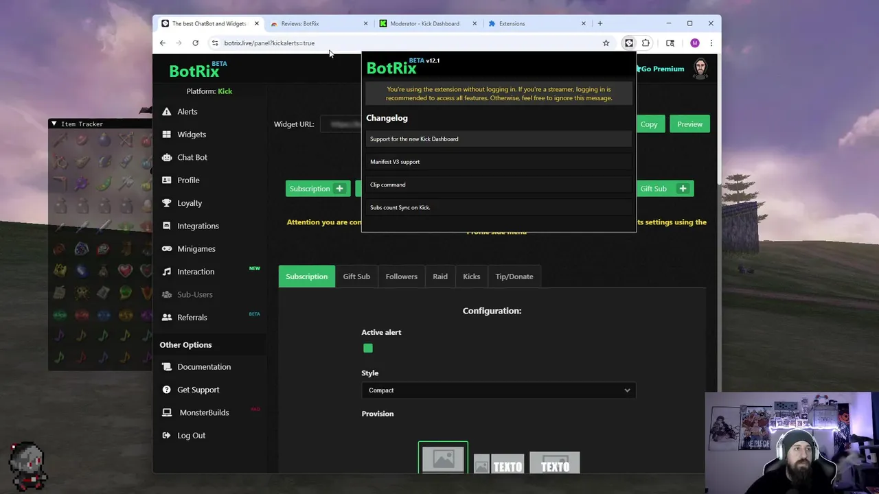Switch to the Subscription alert tab
This screenshot has height=494, width=879.
click(306, 277)
